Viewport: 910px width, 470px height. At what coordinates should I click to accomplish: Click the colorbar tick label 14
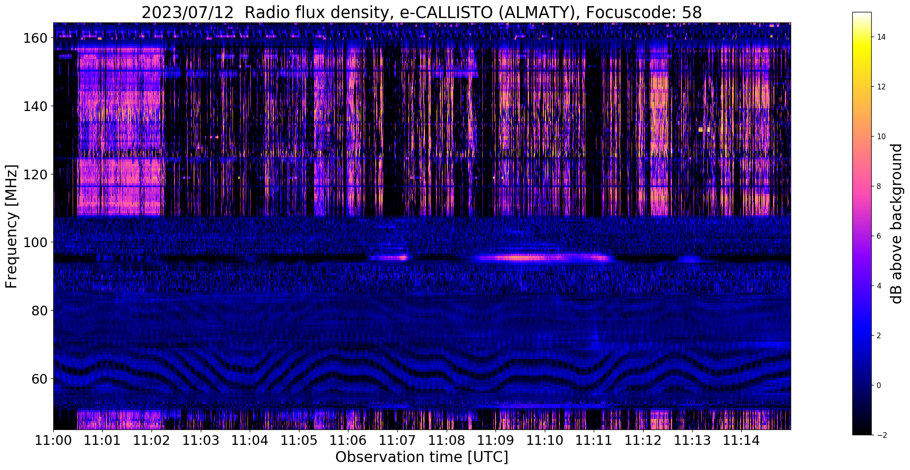pos(881,37)
